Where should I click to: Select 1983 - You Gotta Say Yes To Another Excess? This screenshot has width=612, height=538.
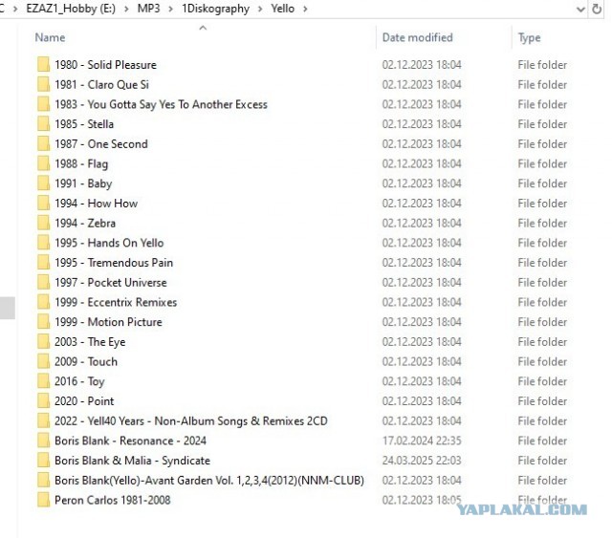click(161, 104)
